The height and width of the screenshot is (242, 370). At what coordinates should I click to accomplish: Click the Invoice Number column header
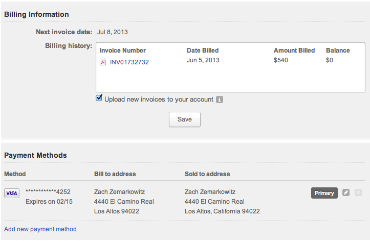tap(123, 51)
